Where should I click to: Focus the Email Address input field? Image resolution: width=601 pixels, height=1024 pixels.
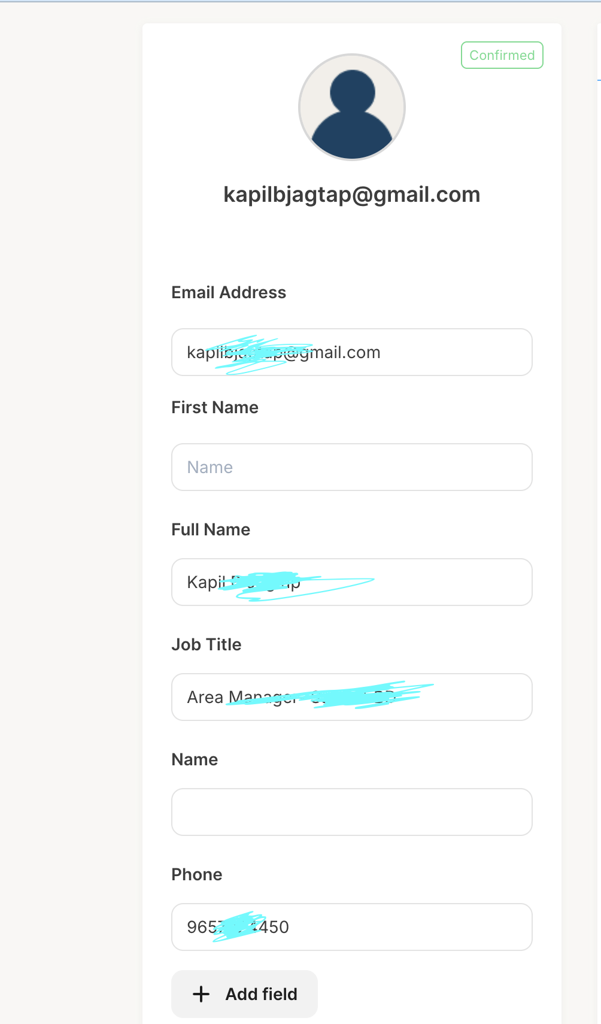352,352
